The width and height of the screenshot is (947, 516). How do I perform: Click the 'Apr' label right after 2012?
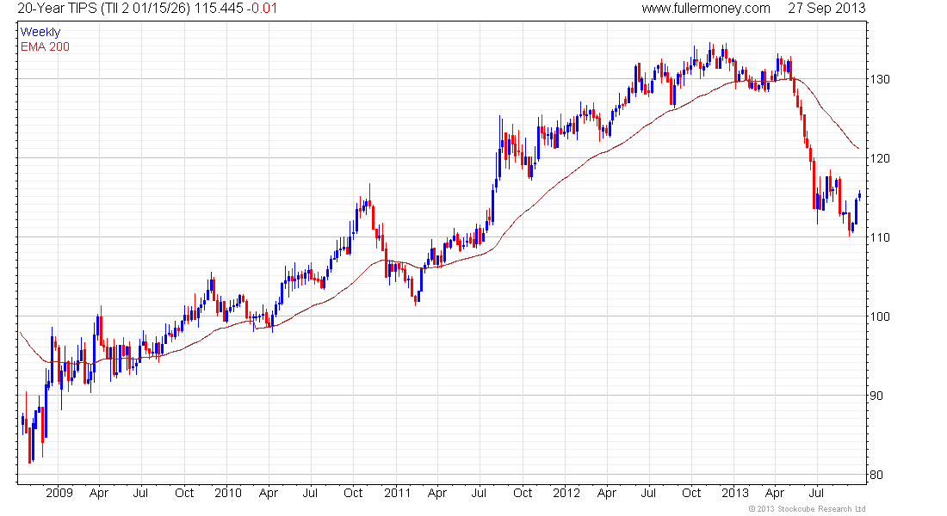pyautogui.click(x=606, y=493)
